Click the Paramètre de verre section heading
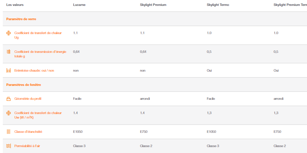This screenshot has height=153, width=307. [x=21, y=19]
